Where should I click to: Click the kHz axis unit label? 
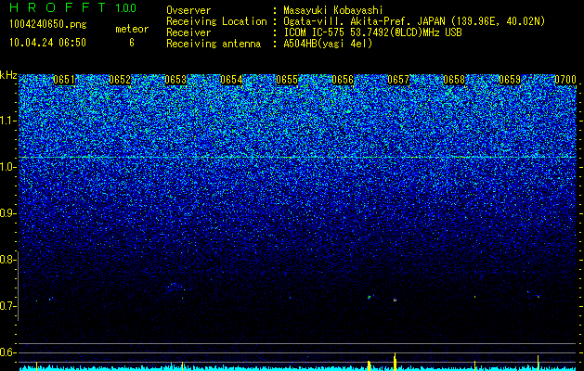click(x=8, y=75)
